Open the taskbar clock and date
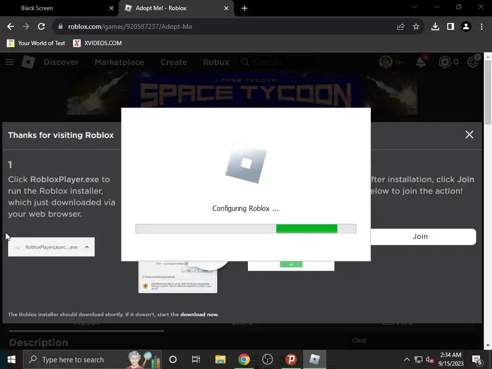492x369 pixels. [x=451, y=359]
